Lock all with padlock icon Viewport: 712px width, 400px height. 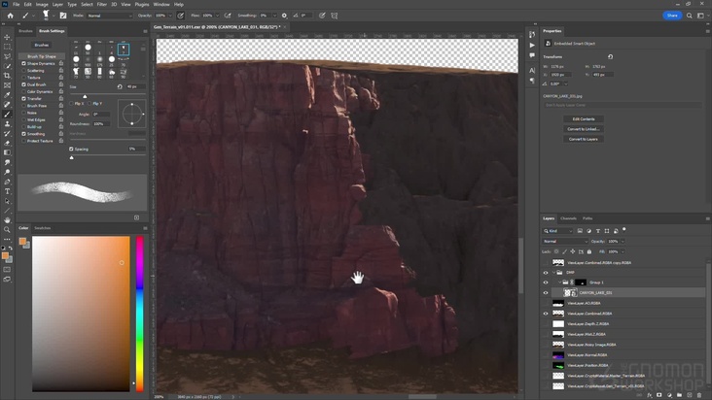[589, 251]
